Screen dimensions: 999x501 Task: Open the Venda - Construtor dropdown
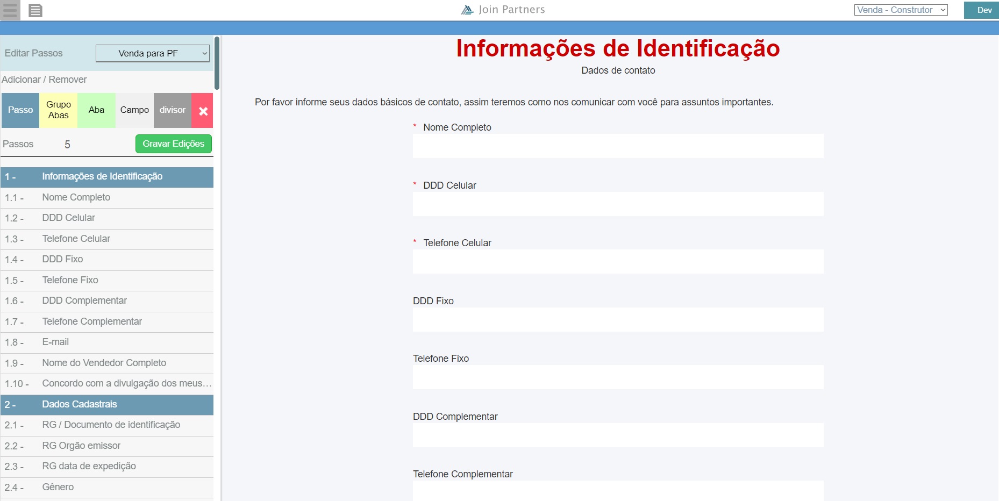901,10
